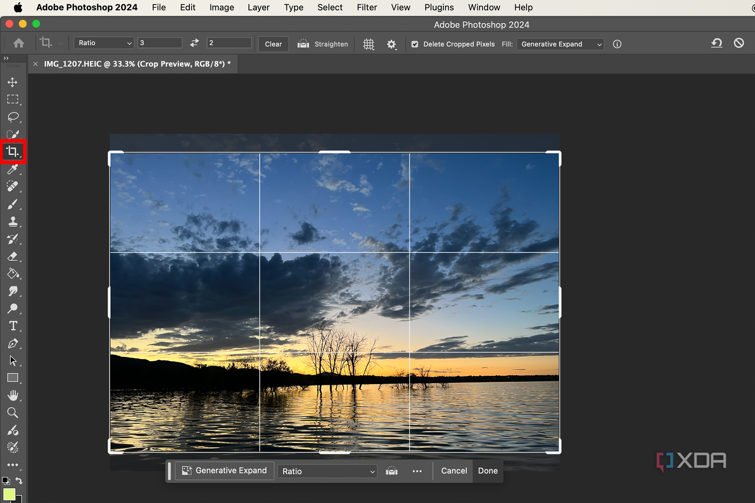Select the Smudge tool

click(13, 291)
